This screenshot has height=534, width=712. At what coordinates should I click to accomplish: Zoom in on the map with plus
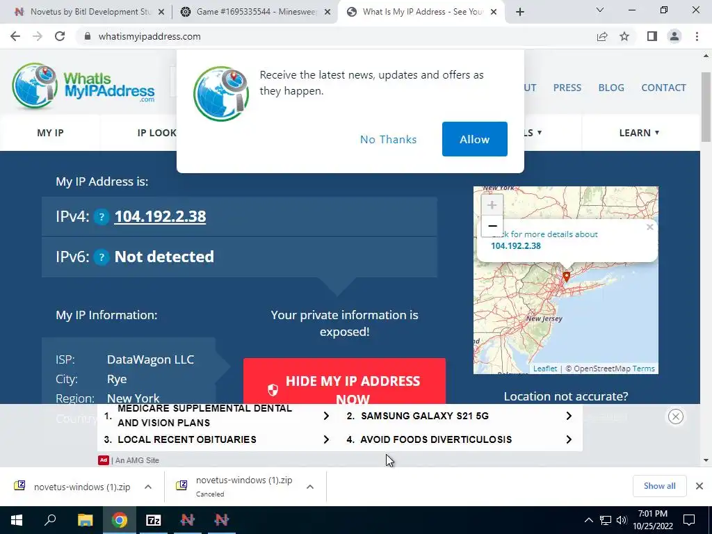pyautogui.click(x=492, y=205)
